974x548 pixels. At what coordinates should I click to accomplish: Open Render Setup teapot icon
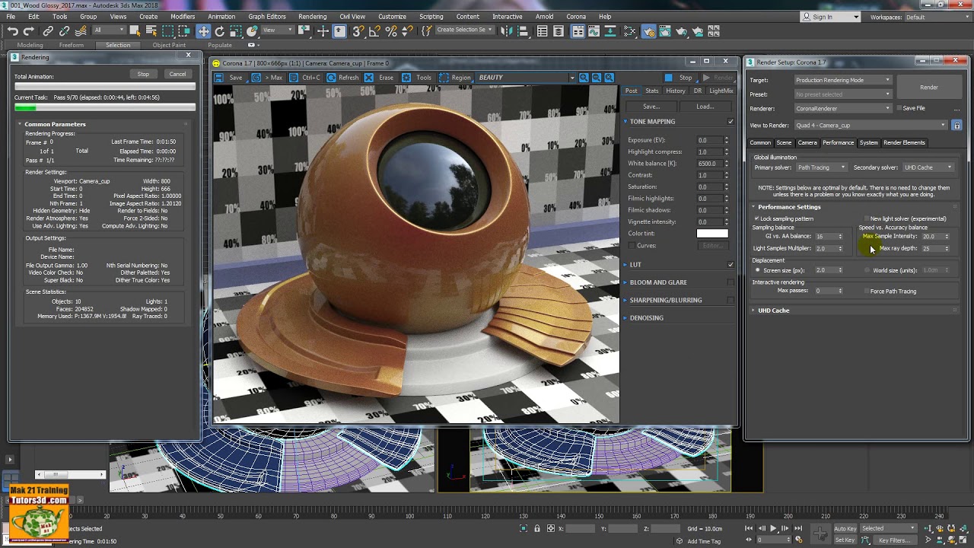pos(648,31)
